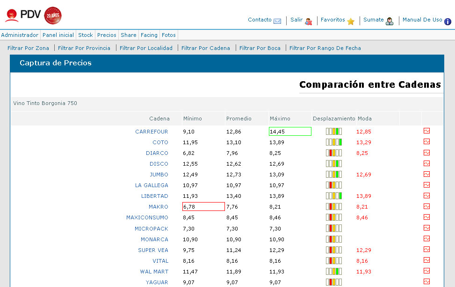Click highlighted minimum value 6,78
The image size is (455, 287).
(203, 206)
